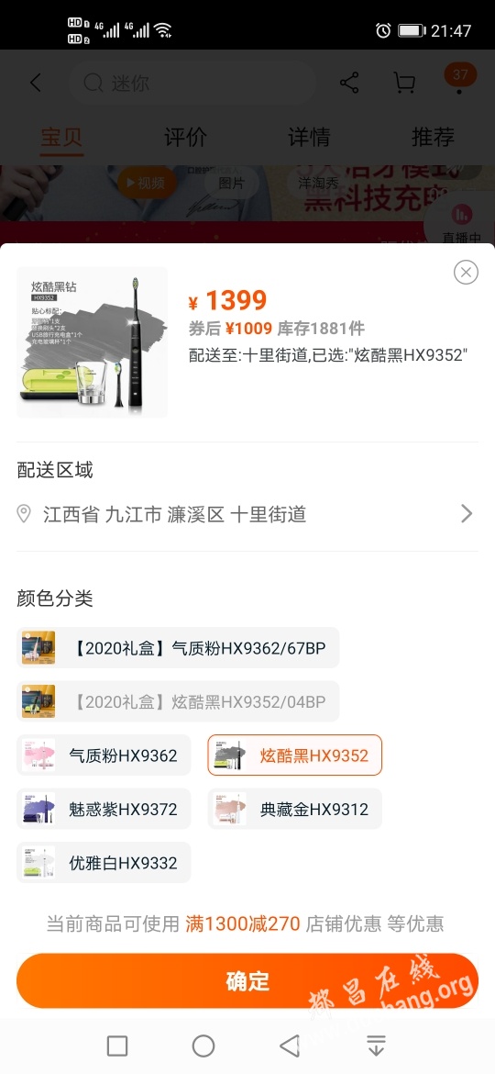Select 气质粉HX9362 color option

click(104, 755)
